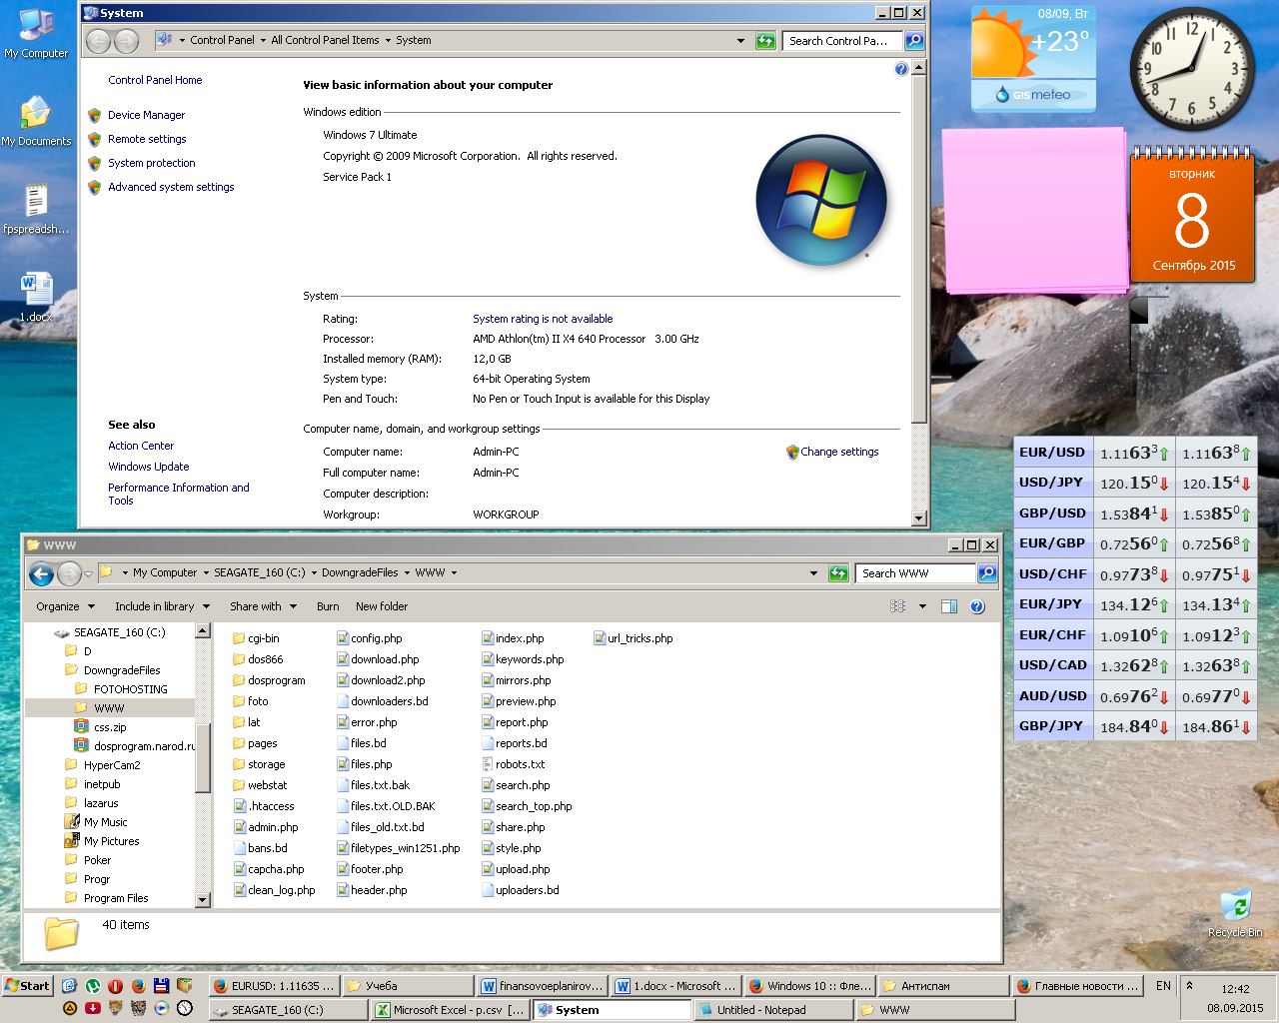Click the Back arrow in WWW explorer window
Image resolution: width=1279 pixels, height=1023 pixels.
[x=41, y=573]
